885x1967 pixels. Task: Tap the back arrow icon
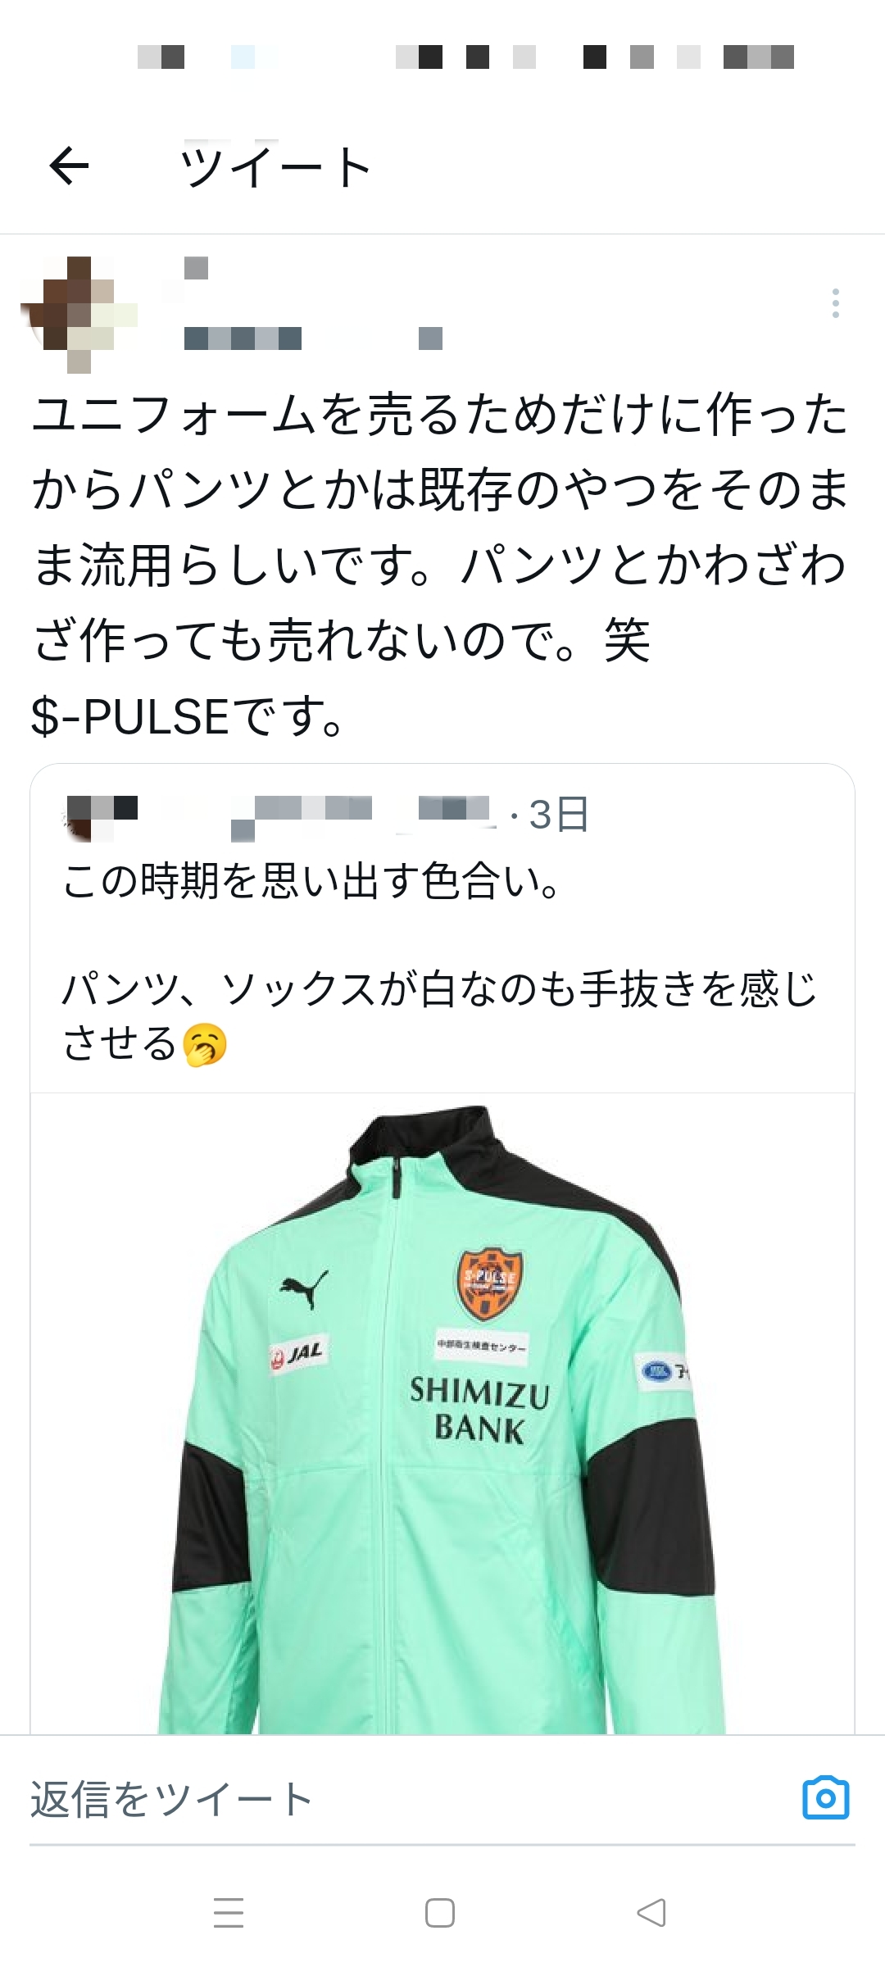69,166
